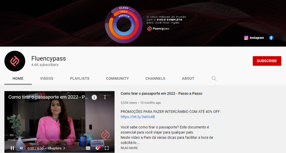Open the video player three-dot menu
Image resolution: width=286 pixels, height=153 pixels.
click(105, 97)
